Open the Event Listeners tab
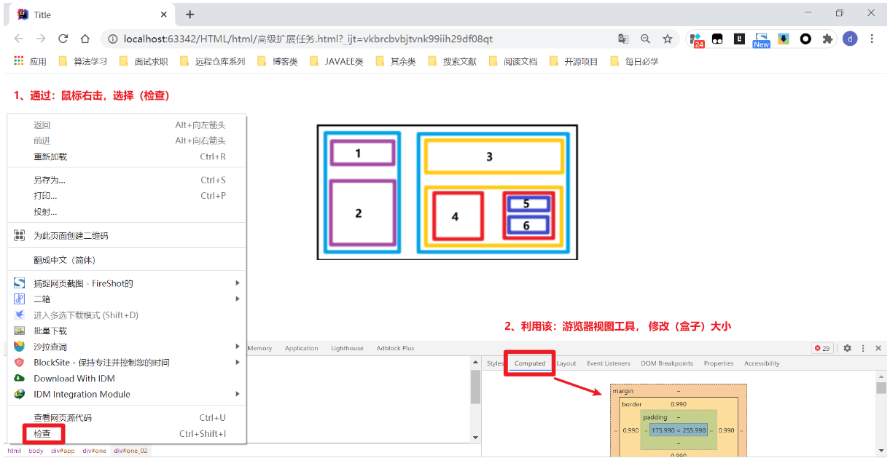 point(609,363)
